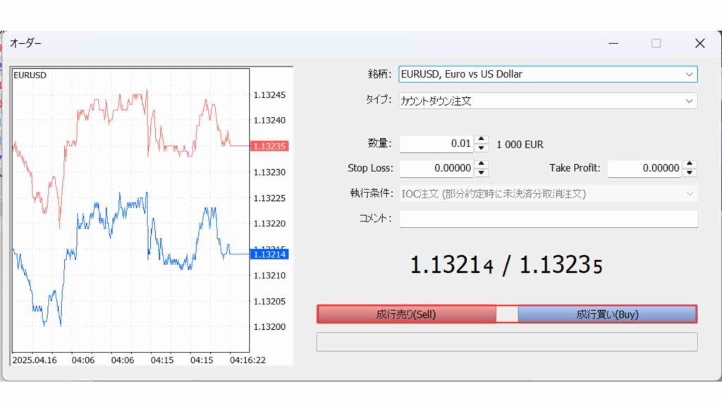Decrease the 数量 volume with down arrow
Viewport: 722px width, 406px height.
[x=480, y=147]
